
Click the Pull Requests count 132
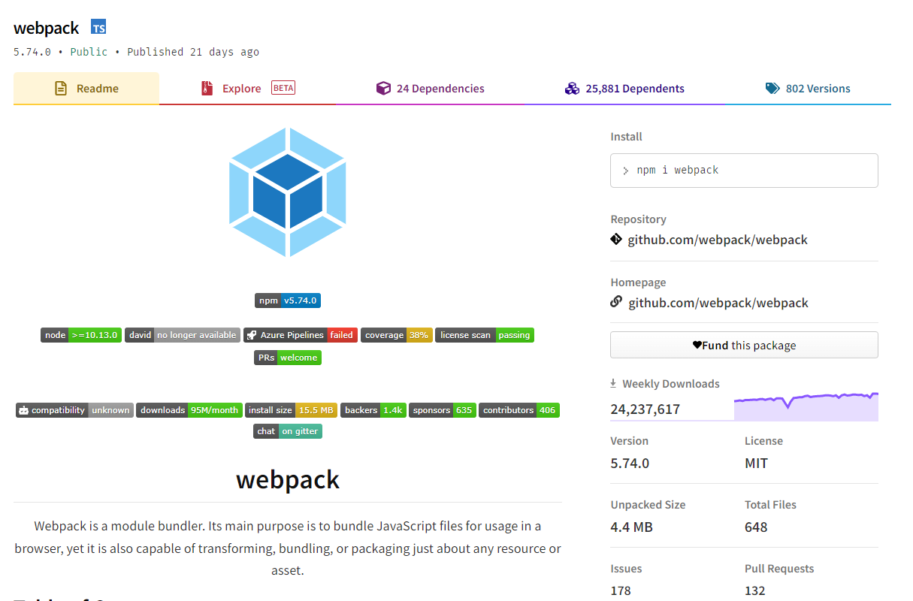tap(755, 590)
